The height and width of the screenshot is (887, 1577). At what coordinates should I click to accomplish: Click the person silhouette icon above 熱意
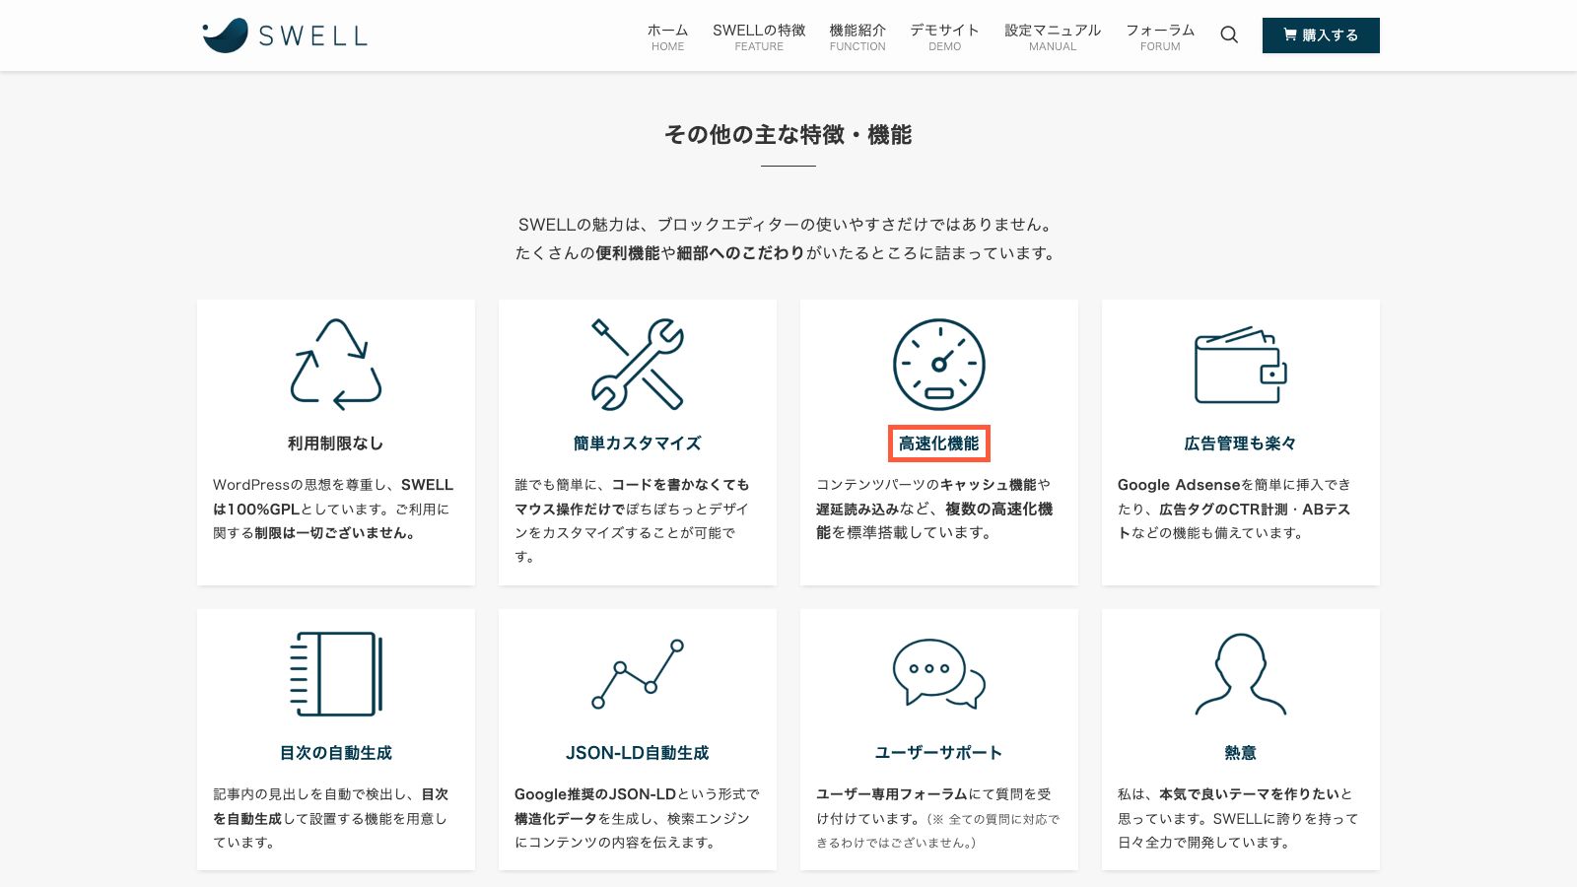pos(1241,673)
